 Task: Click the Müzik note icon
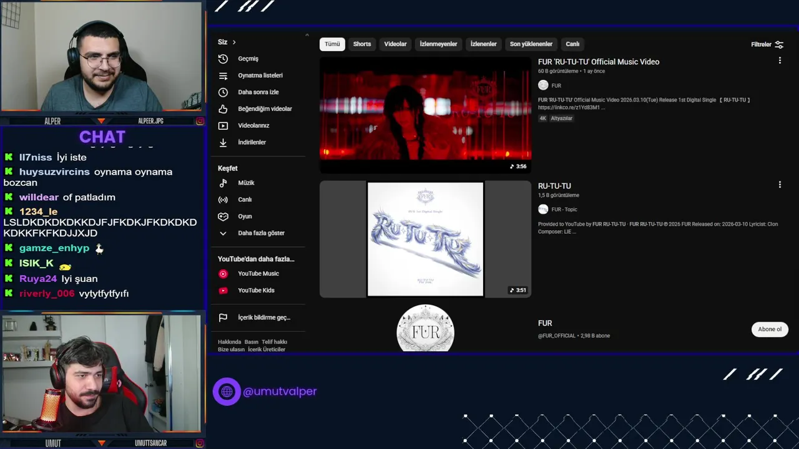tap(223, 183)
